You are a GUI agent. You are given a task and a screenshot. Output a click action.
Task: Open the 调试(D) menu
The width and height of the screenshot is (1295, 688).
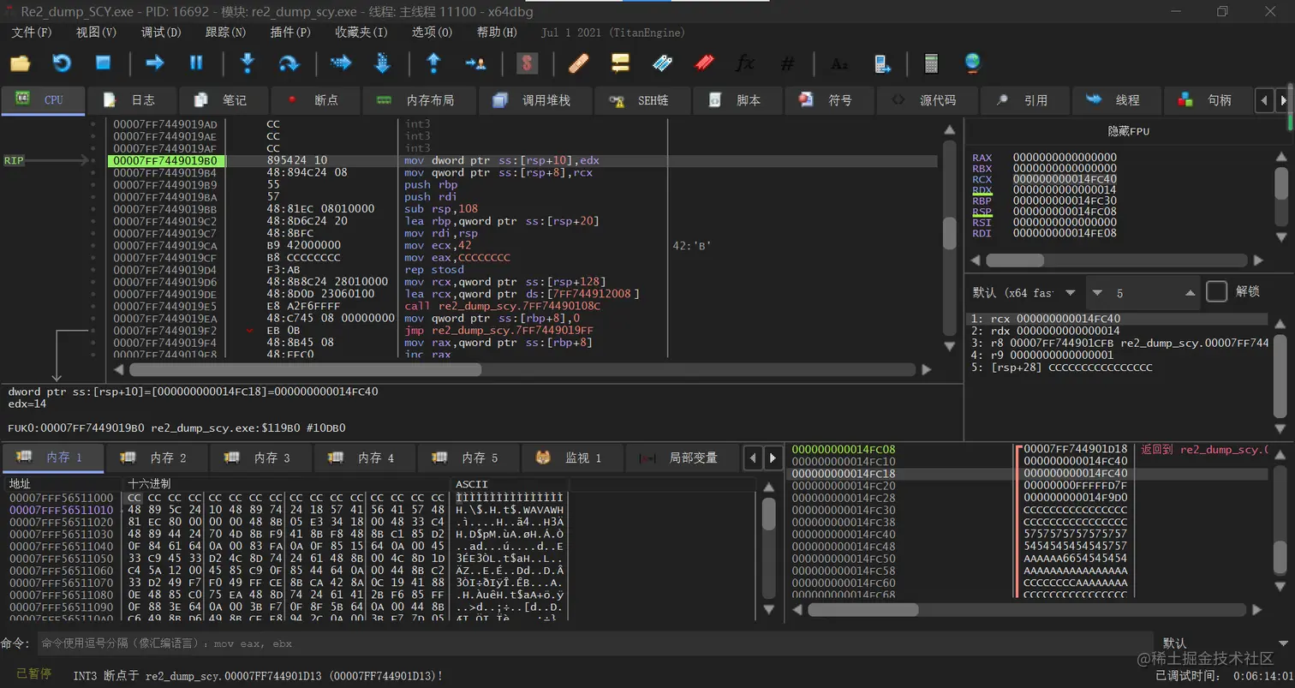coord(161,33)
